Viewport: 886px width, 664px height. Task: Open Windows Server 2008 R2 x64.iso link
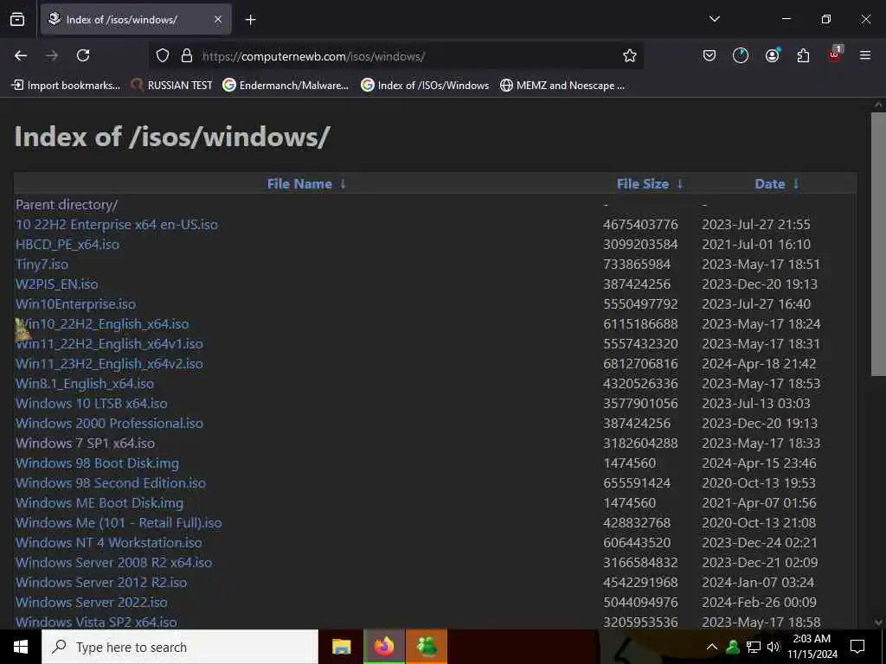pyautogui.click(x=113, y=562)
